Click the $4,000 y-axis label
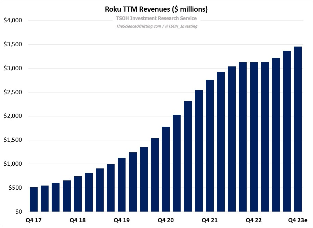This screenshot has width=313, height=228. coord(13,21)
